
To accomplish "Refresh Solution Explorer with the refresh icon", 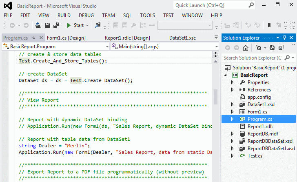I will point(272,48).
